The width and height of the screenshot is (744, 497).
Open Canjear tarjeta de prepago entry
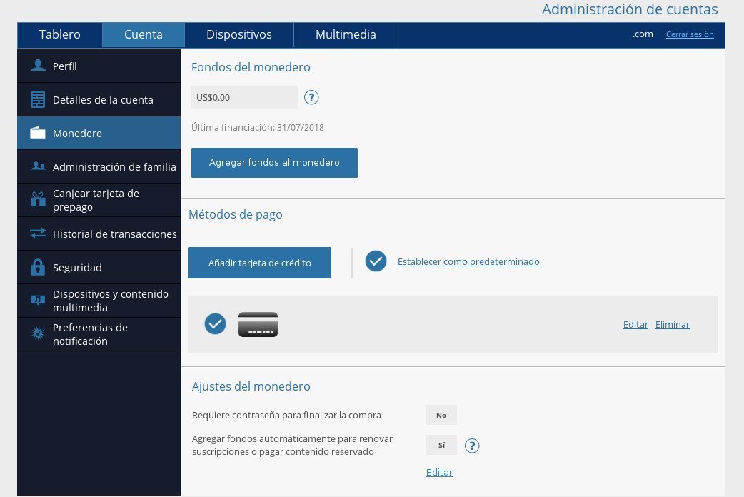pyautogui.click(x=99, y=201)
